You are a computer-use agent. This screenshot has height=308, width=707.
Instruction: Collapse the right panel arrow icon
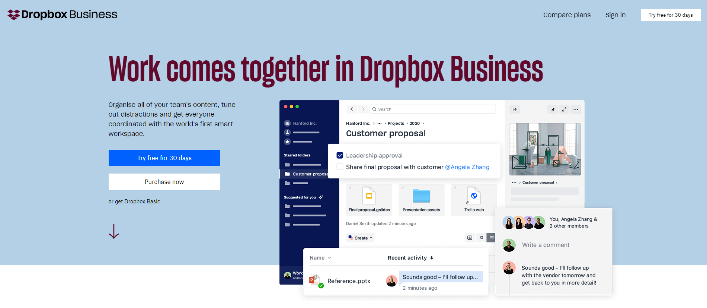click(x=515, y=109)
